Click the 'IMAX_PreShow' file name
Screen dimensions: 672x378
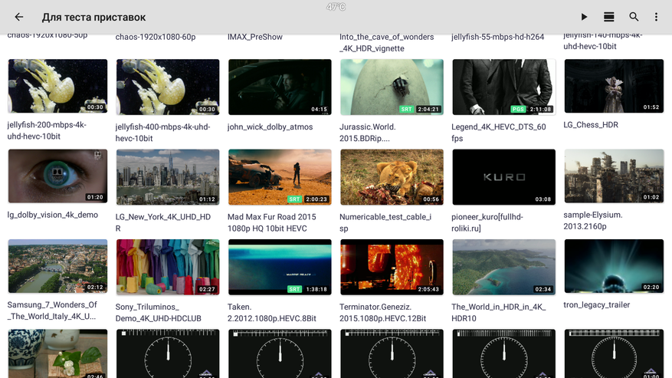point(255,37)
